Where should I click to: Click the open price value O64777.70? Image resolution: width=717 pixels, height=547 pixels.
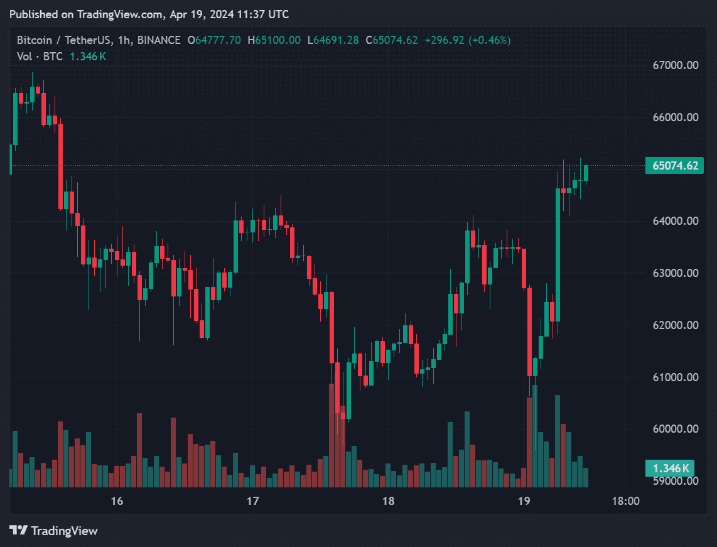[213, 40]
